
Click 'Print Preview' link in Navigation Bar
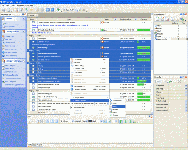pyautogui.click(x=10, y=26)
